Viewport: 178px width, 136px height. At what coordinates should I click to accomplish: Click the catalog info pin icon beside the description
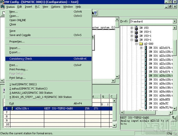pos(174,118)
